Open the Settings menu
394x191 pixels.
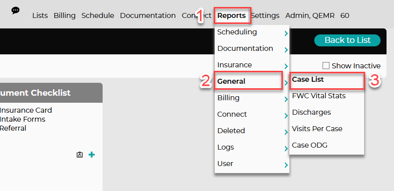[x=265, y=15]
